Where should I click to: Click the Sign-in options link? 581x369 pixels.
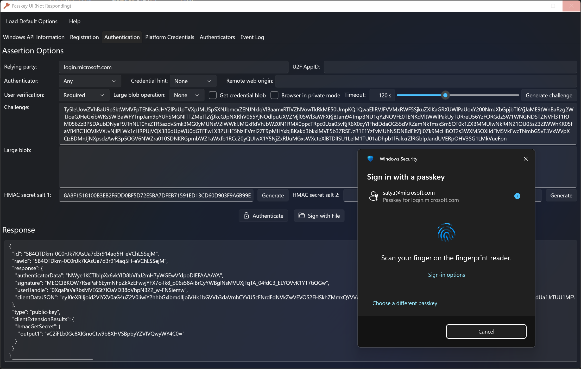[x=446, y=275]
